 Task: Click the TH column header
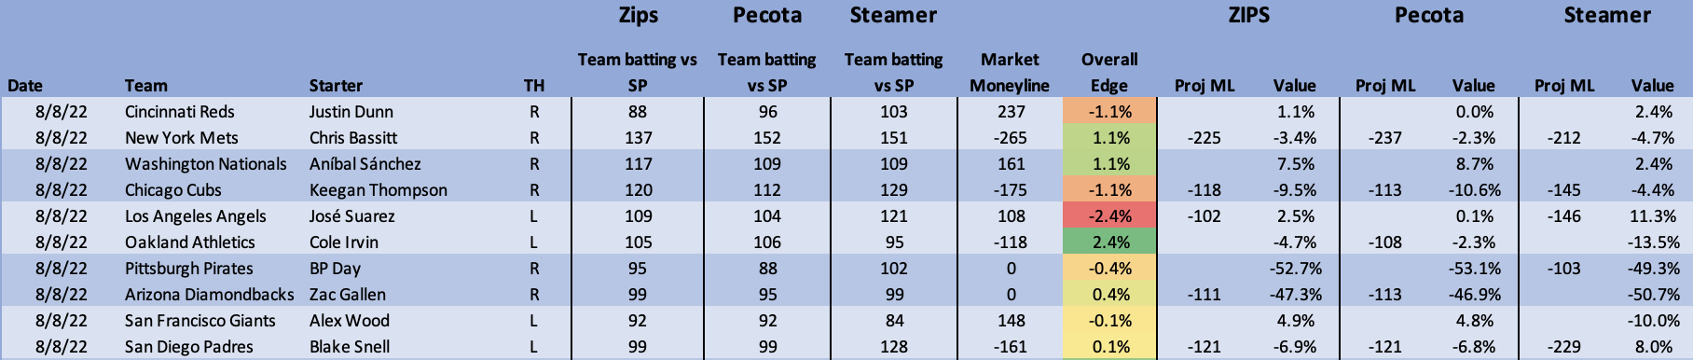tap(534, 85)
